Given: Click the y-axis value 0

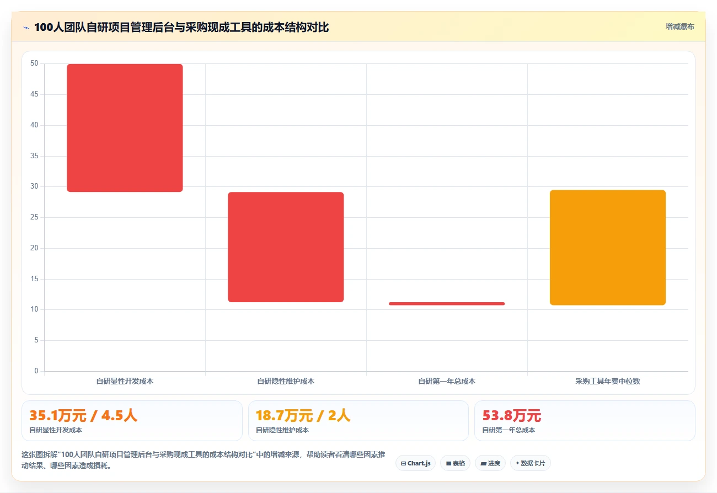Looking at the screenshot, I should click(x=36, y=371).
